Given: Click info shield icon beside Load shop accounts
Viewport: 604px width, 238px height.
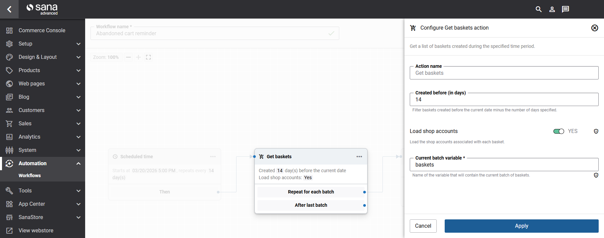Looking at the screenshot, I should pyautogui.click(x=596, y=131).
